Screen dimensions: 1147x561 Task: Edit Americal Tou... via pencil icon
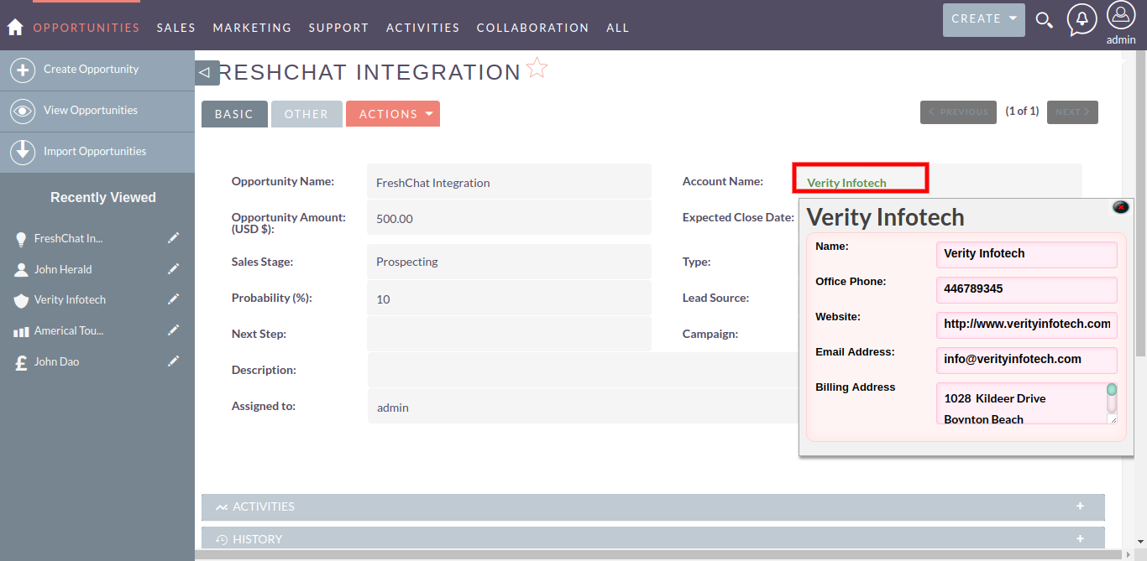pos(174,330)
